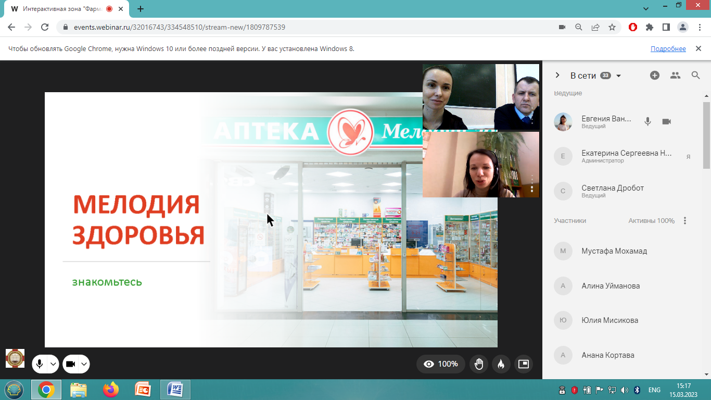The image size is (711, 400).
Task: Click Евгения's profile avatar photo
Action: tap(563, 122)
